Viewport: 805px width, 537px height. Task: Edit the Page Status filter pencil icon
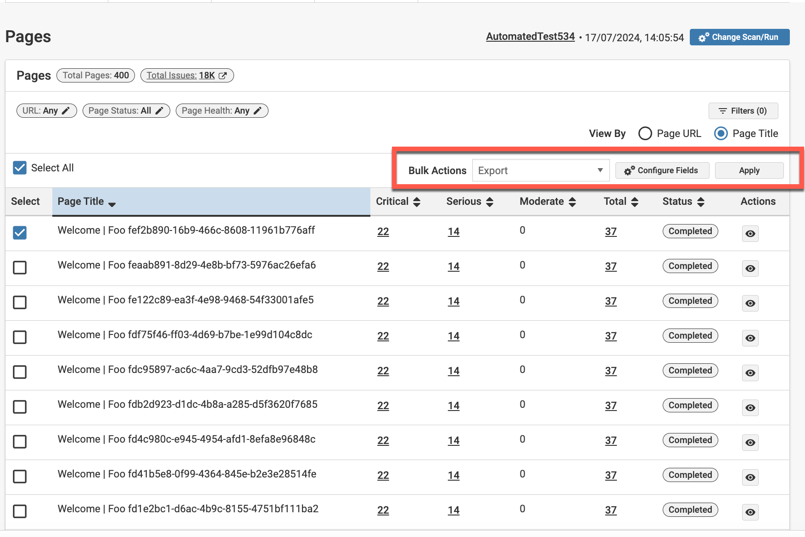[x=159, y=111]
